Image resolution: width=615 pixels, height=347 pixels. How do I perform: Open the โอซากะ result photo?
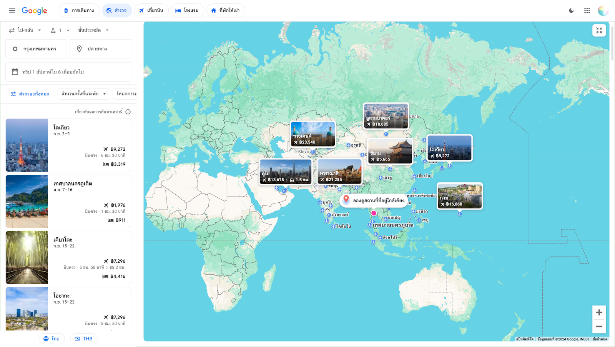pyautogui.click(x=27, y=309)
